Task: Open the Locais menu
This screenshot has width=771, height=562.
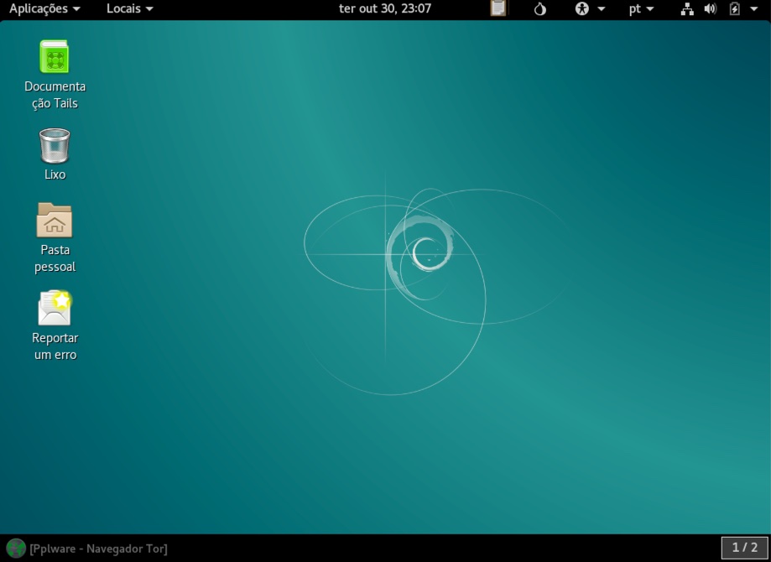Action: [129, 8]
